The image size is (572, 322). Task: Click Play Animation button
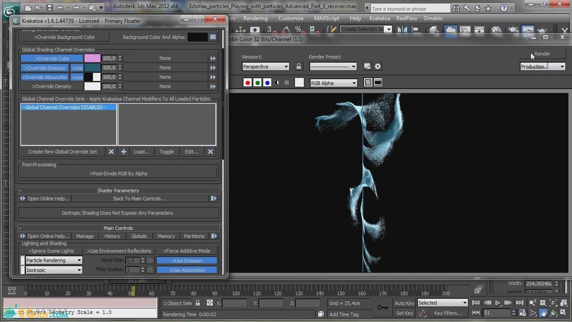(x=498, y=303)
